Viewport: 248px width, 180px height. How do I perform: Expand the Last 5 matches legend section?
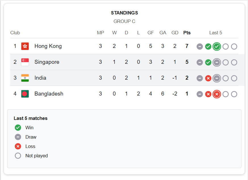30,118
